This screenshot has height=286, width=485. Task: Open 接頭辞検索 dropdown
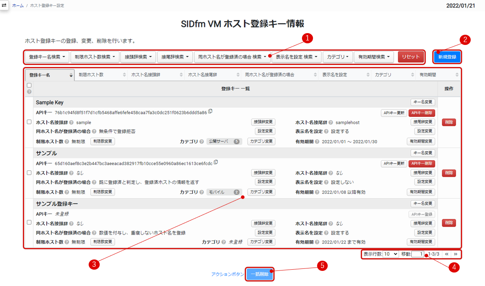[x=138, y=57]
